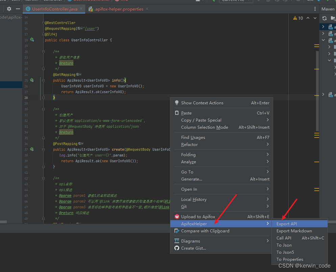The height and width of the screenshot is (272, 336).
Task: Open the Local History submenu
Action: tap(221, 200)
